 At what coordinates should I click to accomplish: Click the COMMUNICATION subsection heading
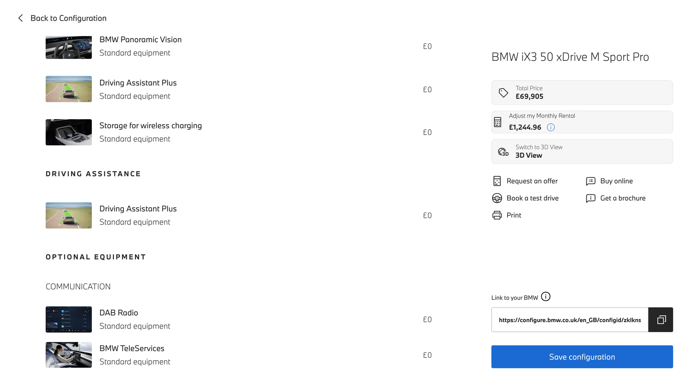click(78, 286)
